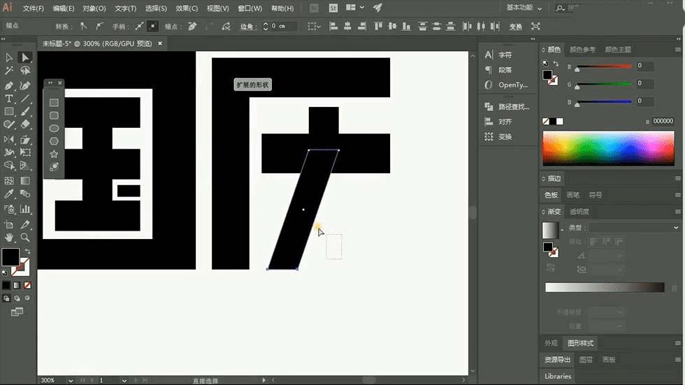685x385 pixels.
Task: Open the 对齐 align panel button
Action: pyautogui.click(x=498, y=122)
